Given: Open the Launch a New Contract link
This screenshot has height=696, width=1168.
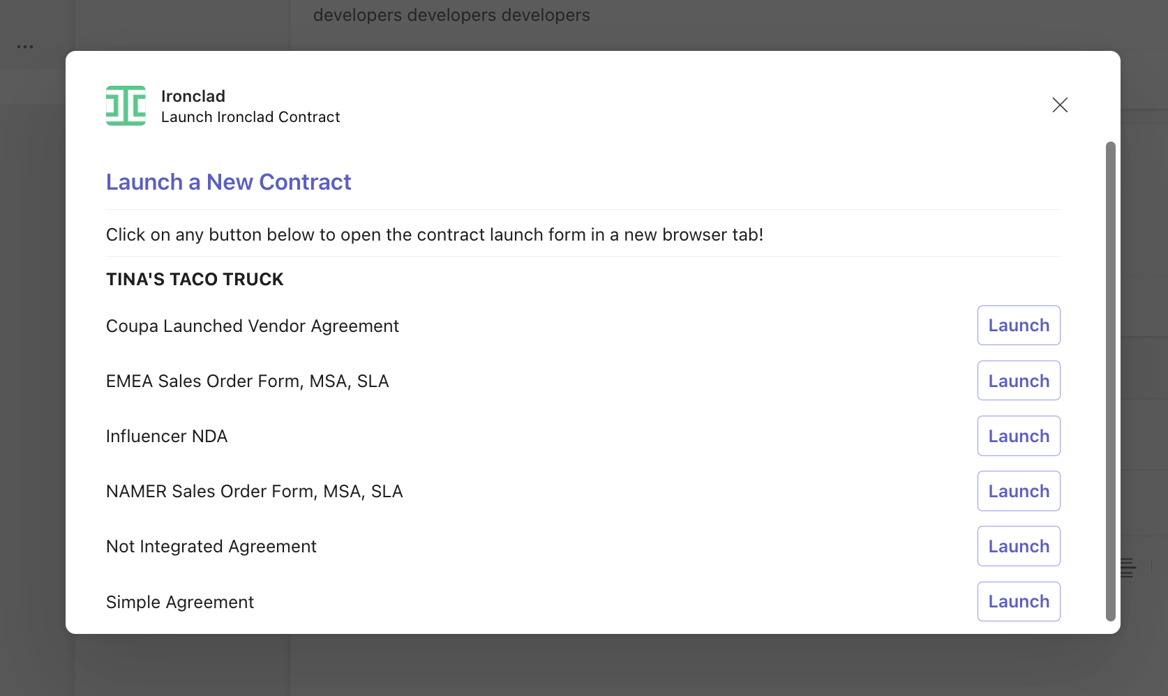Looking at the screenshot, I should [228, 182].
